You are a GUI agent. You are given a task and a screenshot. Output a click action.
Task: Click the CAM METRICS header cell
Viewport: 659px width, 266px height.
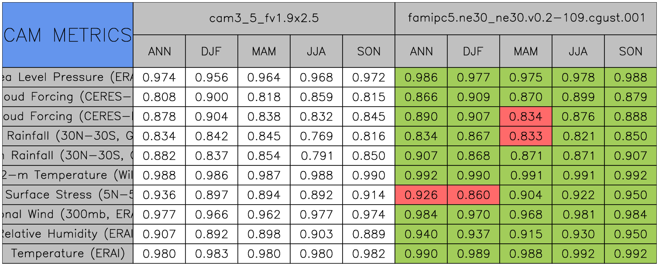coord(68,35)
